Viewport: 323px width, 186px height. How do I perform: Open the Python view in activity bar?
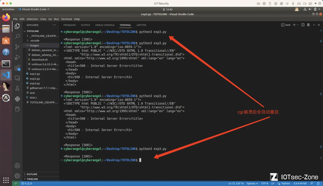17,99
